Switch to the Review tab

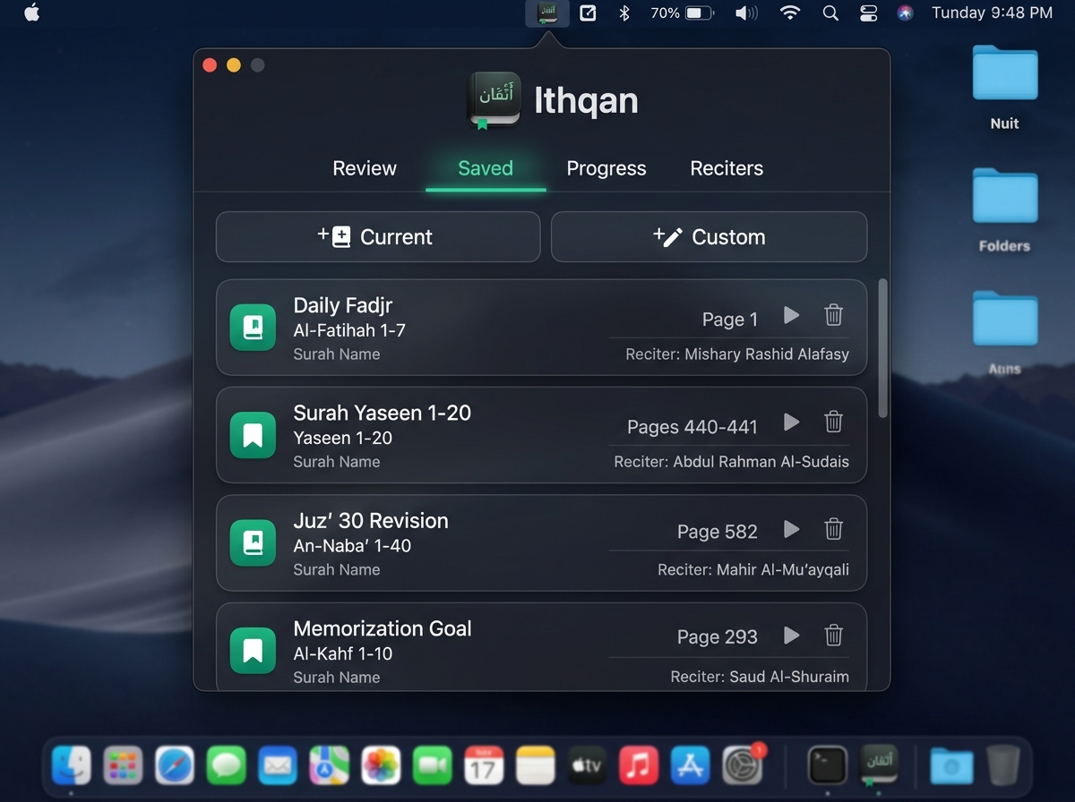tap(365, 168)
